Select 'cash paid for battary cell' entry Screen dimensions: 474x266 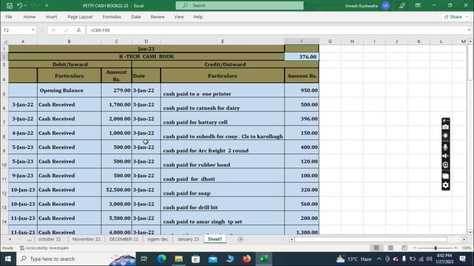(223, 119)
